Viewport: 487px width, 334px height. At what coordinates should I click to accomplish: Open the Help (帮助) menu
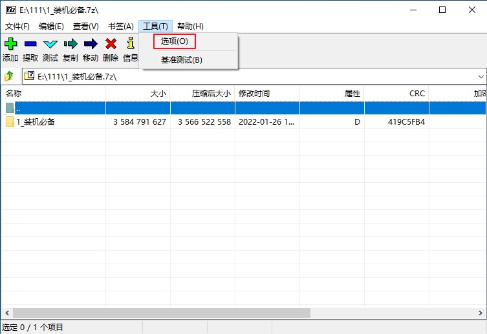(x=190, y=26)
